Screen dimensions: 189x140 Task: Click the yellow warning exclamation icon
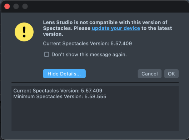(24, 32)
